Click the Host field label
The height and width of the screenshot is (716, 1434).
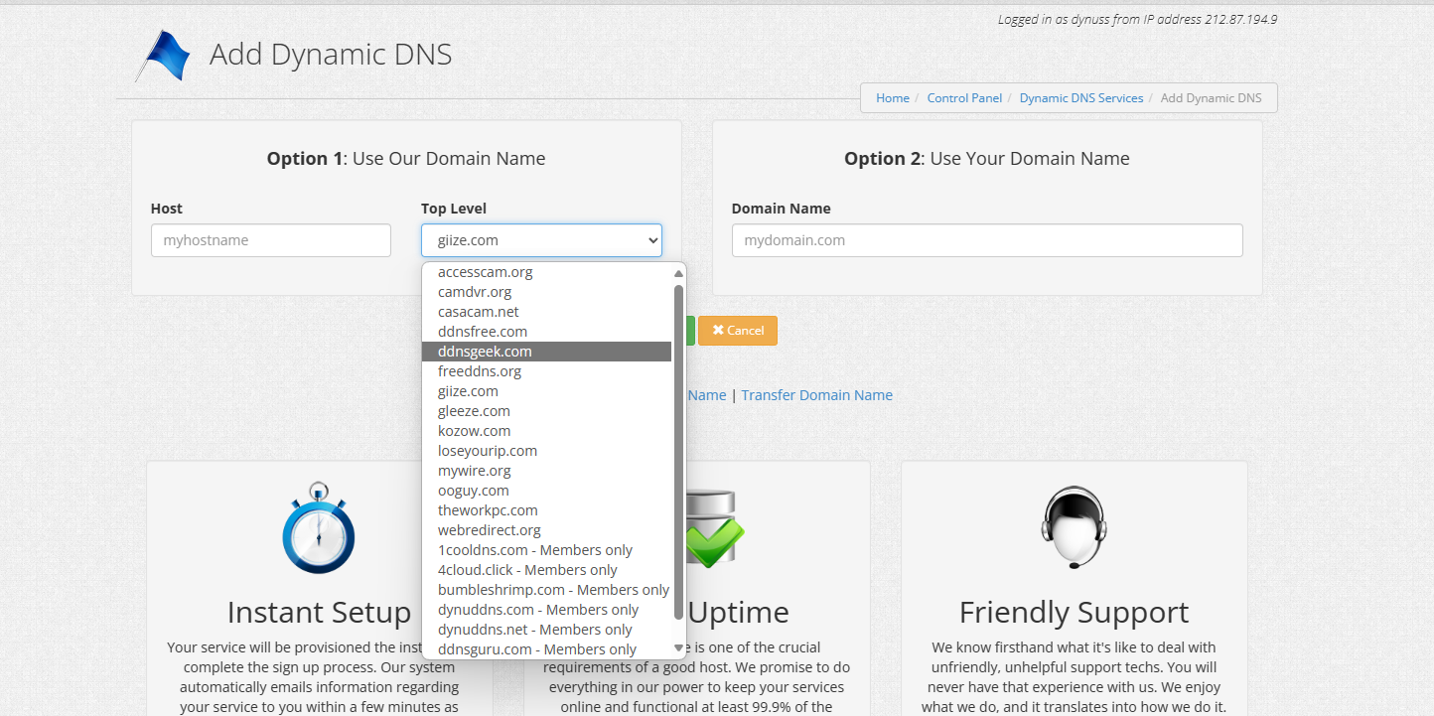click(167, 209)
